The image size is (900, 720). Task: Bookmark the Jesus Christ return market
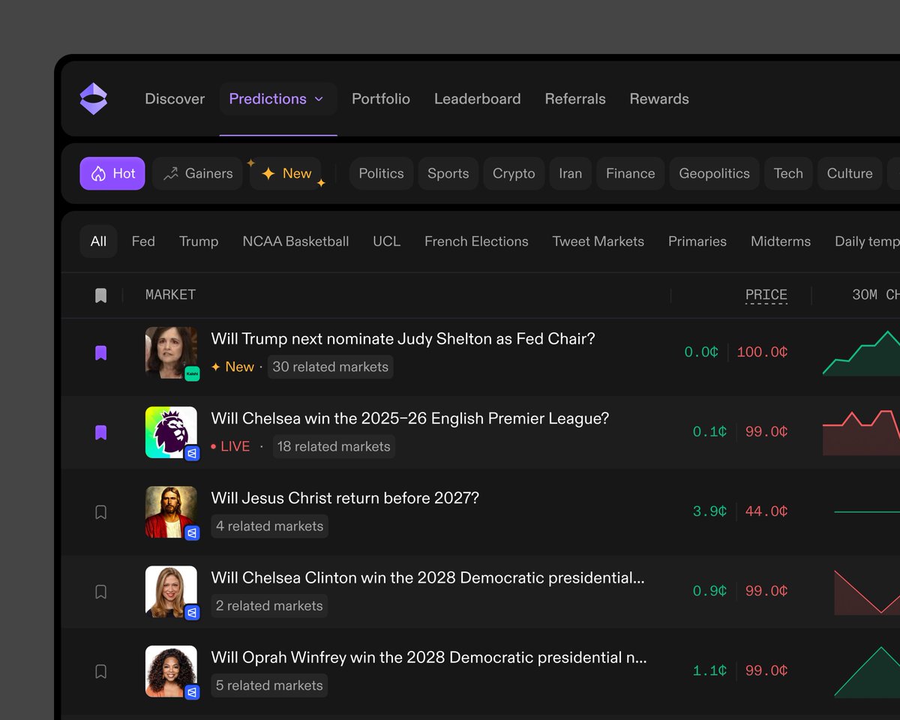[101, 512]
